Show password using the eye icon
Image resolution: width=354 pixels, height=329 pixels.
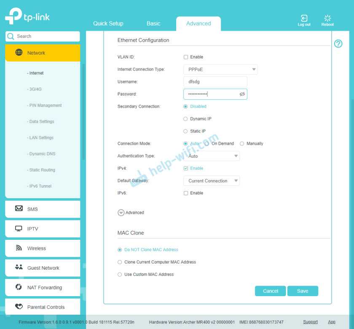point(242,94)
